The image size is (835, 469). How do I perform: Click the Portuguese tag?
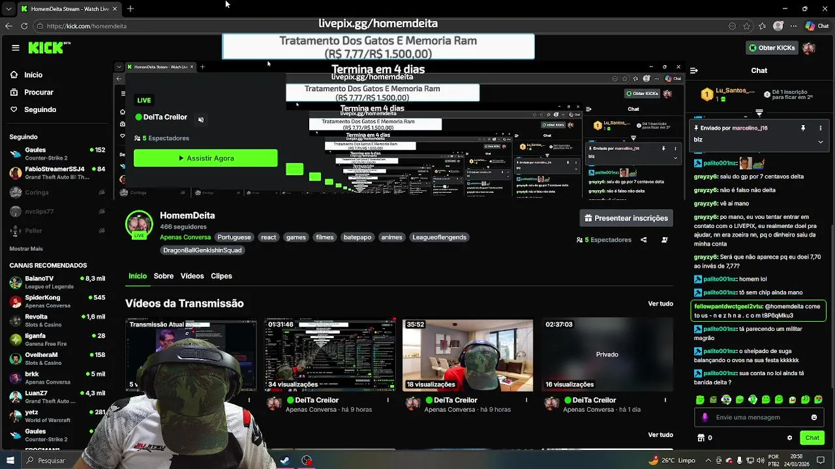[234, 237]
